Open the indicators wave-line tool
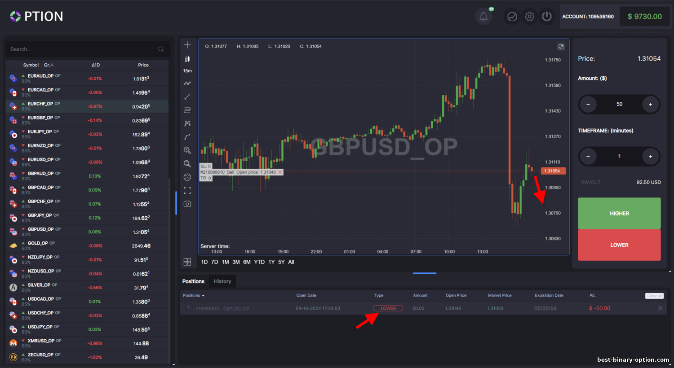 (x=187, y=83)
